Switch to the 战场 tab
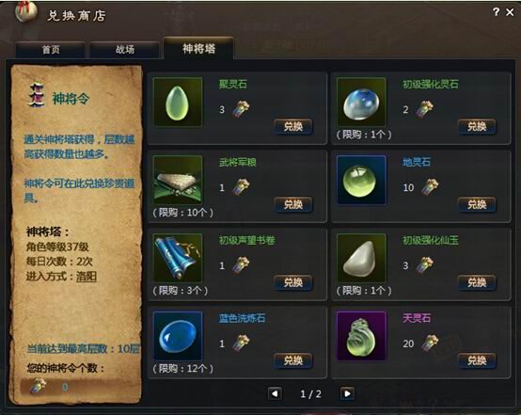 click(125, 50)
